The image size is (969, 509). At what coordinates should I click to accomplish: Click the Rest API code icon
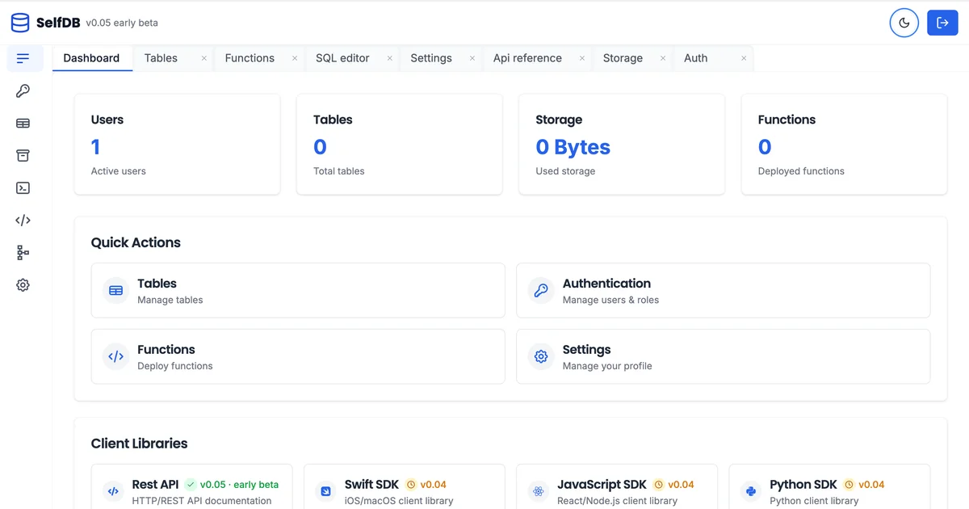pos(113,491)
